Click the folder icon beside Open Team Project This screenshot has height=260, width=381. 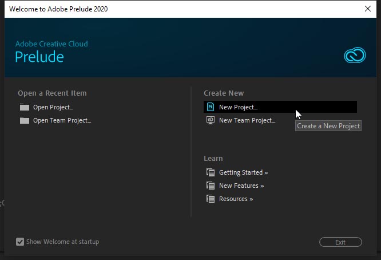tap(24, 120)
